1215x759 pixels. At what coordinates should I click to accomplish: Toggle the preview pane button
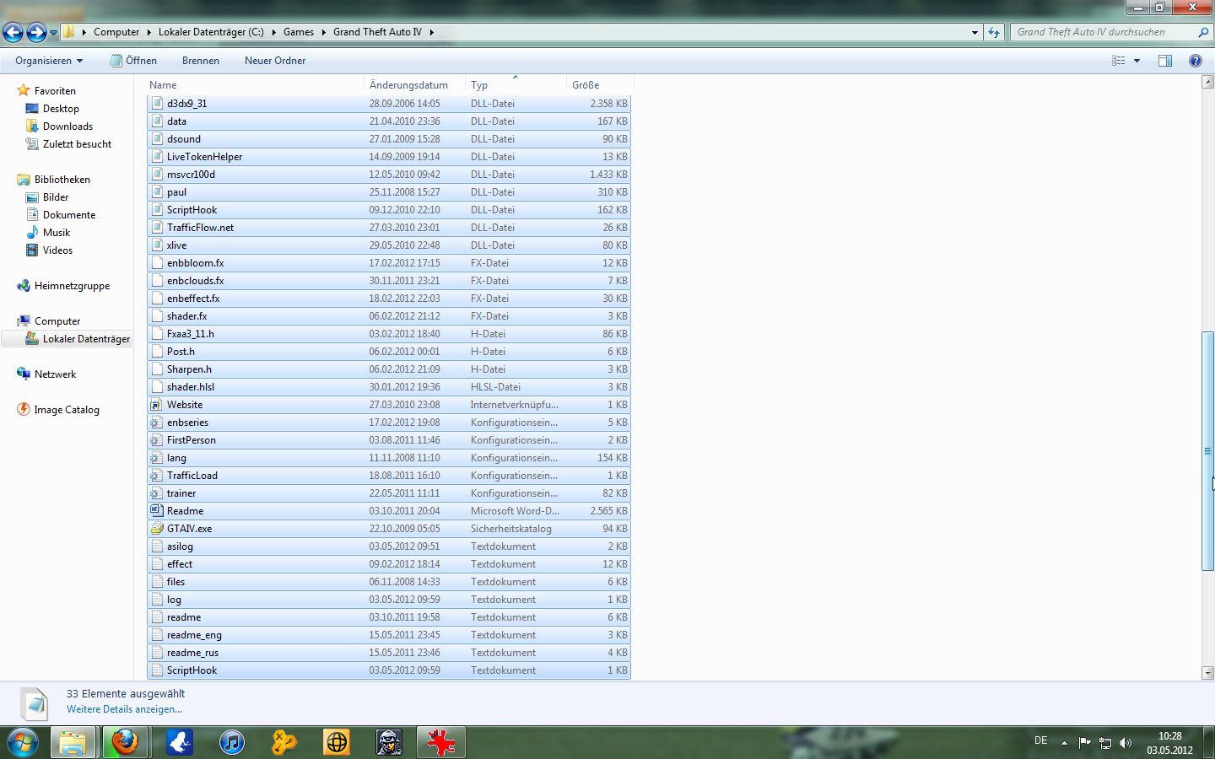(x=1165, y=61)
